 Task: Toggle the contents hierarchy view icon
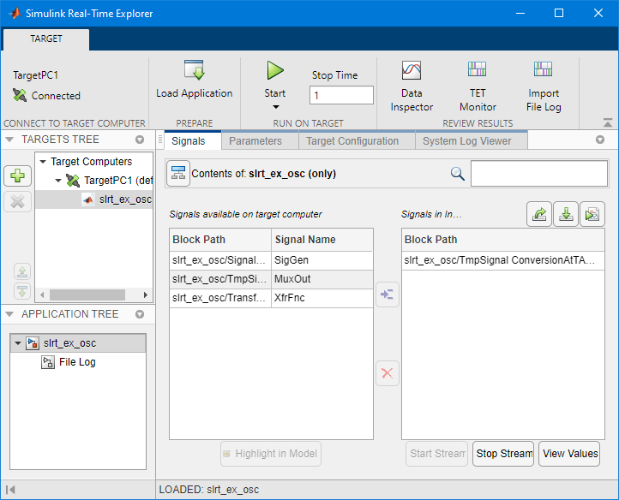[178, 174]
